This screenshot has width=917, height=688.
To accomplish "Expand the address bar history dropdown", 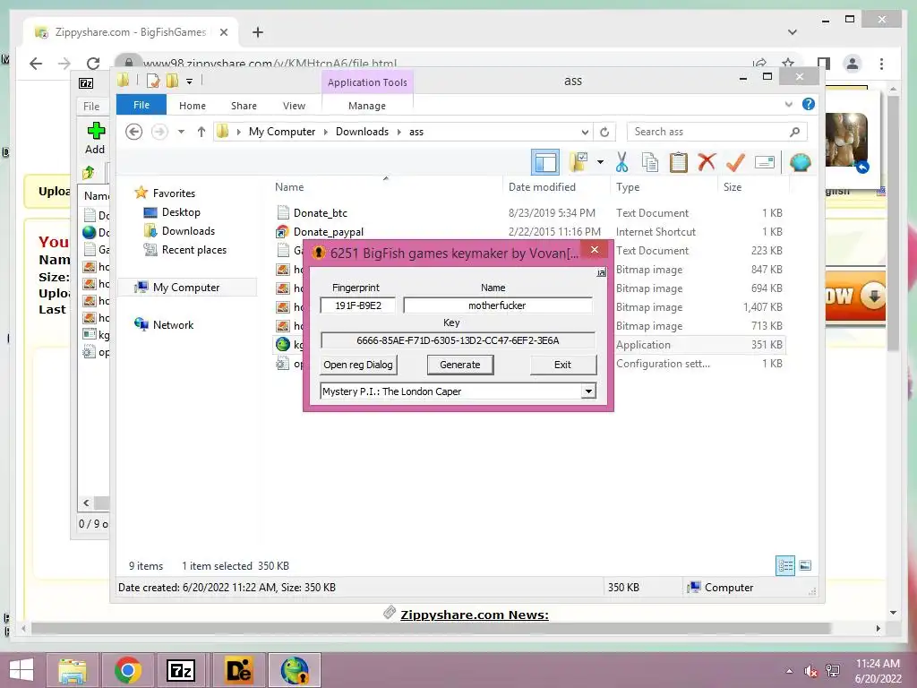I will 585,132.
